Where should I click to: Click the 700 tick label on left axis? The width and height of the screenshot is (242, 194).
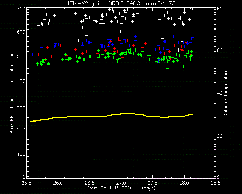pyautogui.click(x=20, y=9)
